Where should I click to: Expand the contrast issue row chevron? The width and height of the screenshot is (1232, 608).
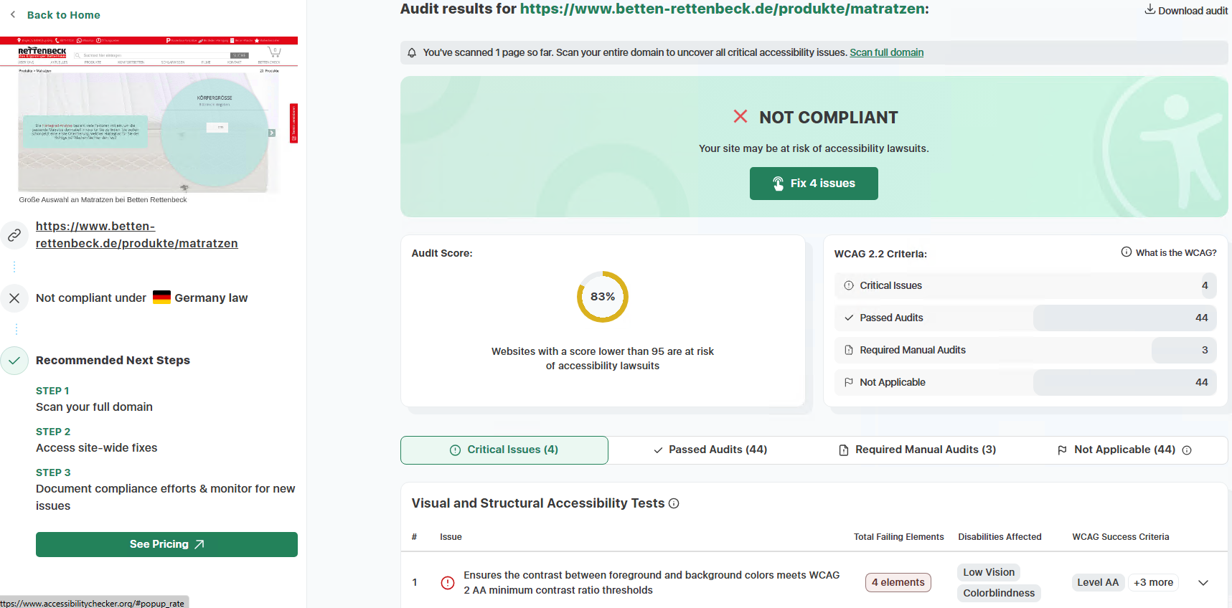1203,583
